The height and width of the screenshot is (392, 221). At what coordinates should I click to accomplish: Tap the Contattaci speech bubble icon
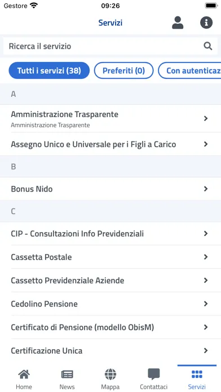(154, 374)
